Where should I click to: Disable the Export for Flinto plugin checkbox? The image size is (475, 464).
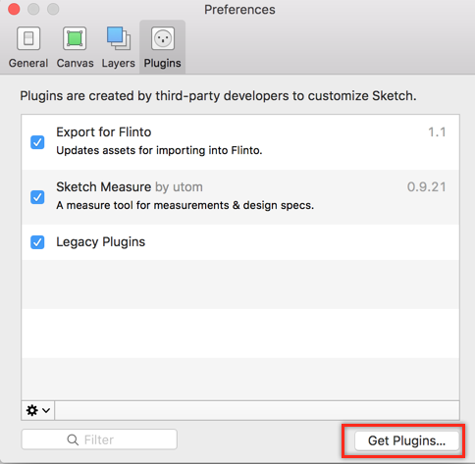click(37, 142)
